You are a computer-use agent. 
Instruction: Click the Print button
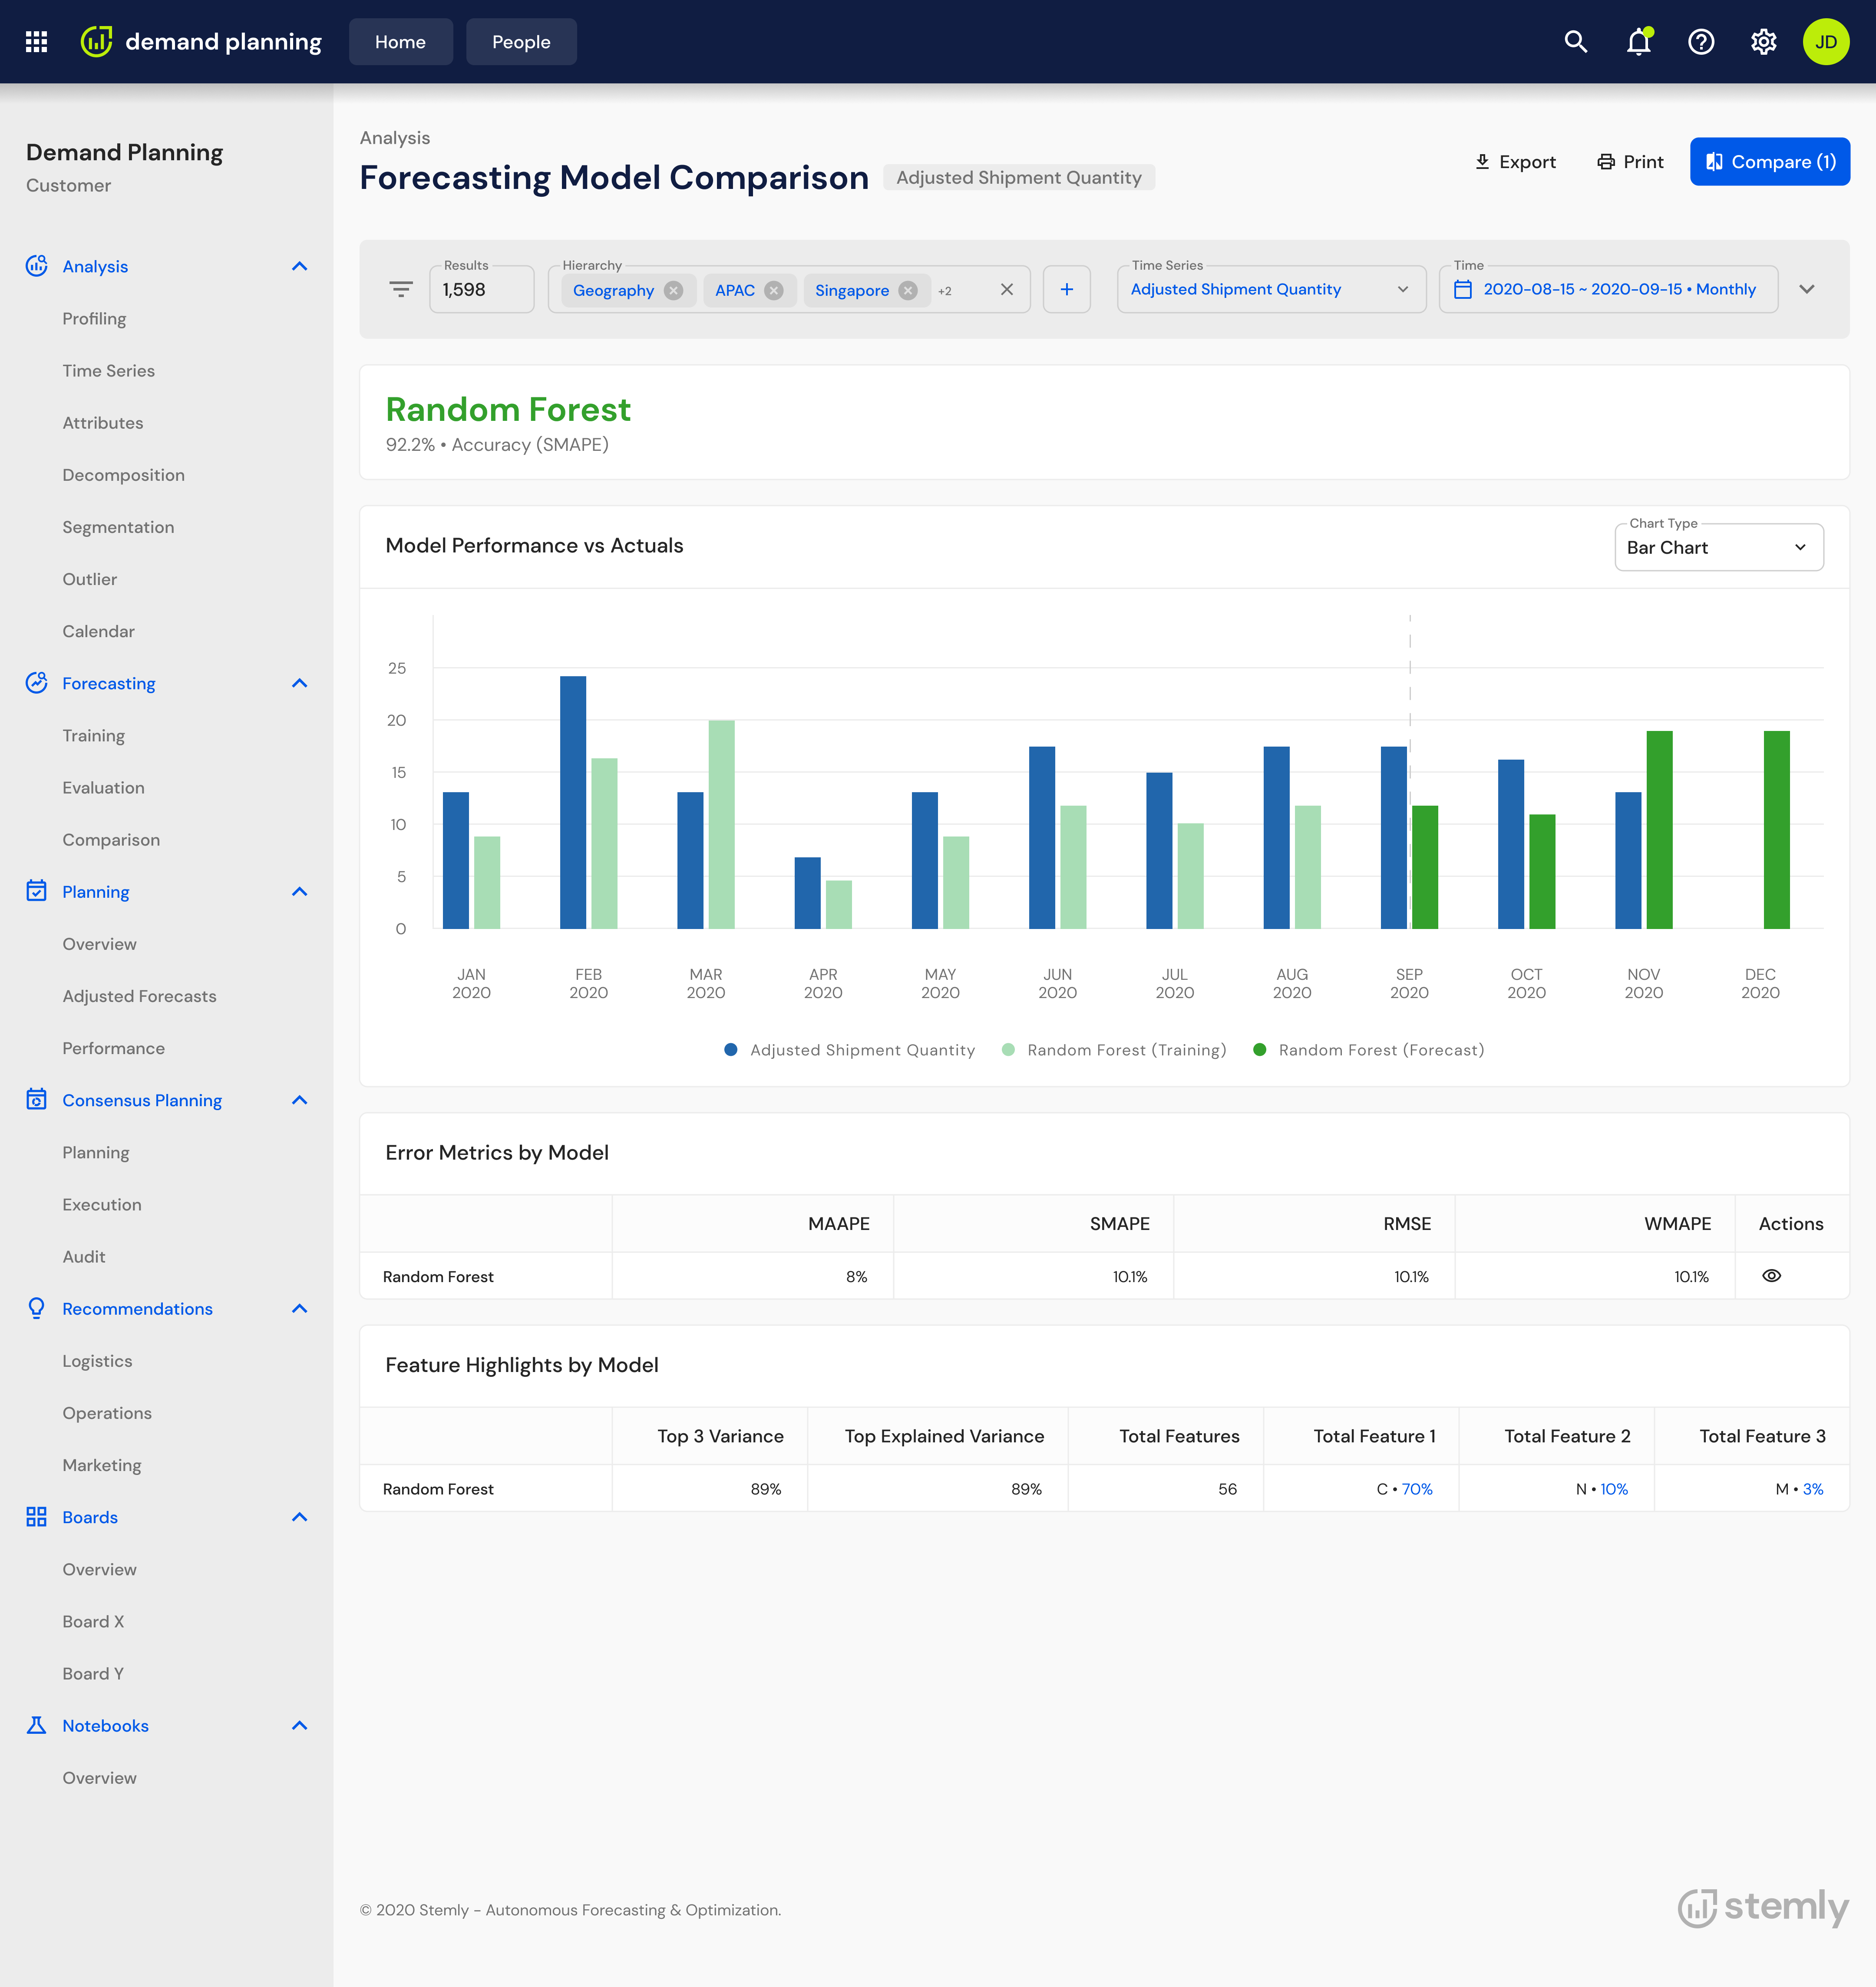1630,162
